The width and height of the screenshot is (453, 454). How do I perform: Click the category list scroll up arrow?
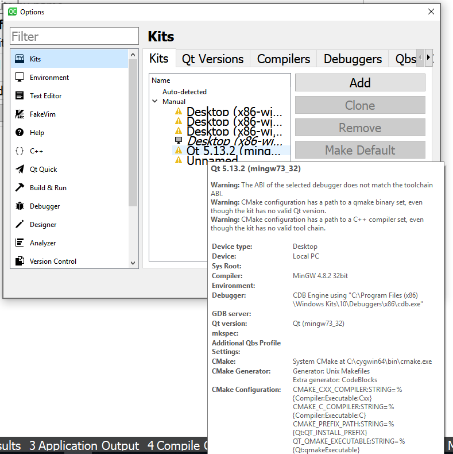[x=133, y=55]
